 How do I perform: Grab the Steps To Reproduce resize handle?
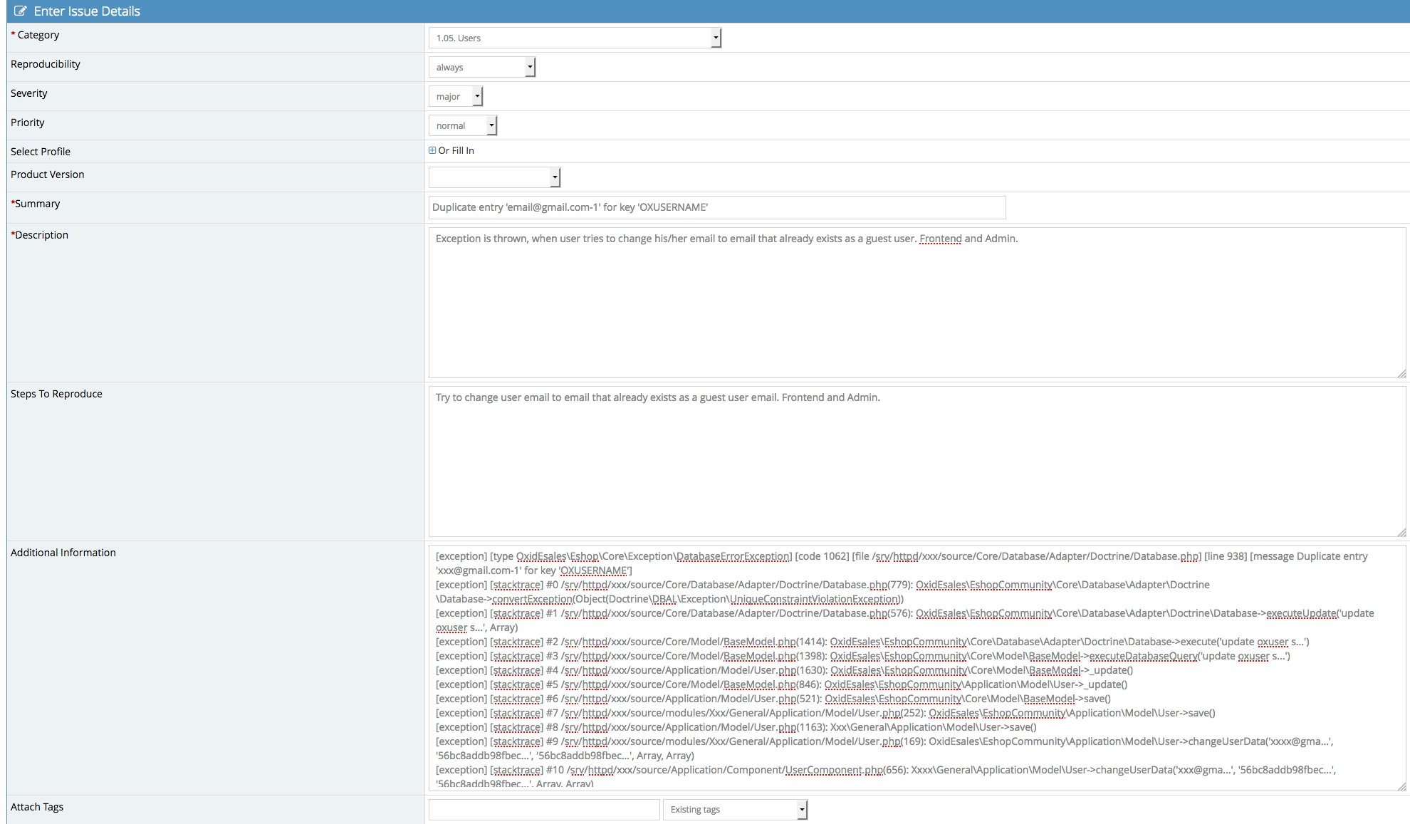point(1401,533)
